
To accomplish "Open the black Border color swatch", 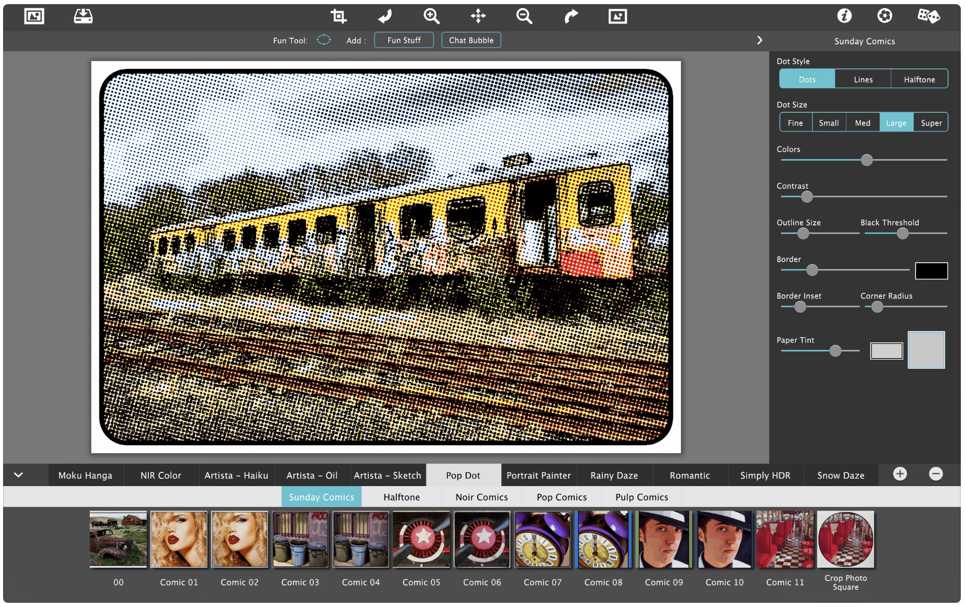I will (931, 271).
